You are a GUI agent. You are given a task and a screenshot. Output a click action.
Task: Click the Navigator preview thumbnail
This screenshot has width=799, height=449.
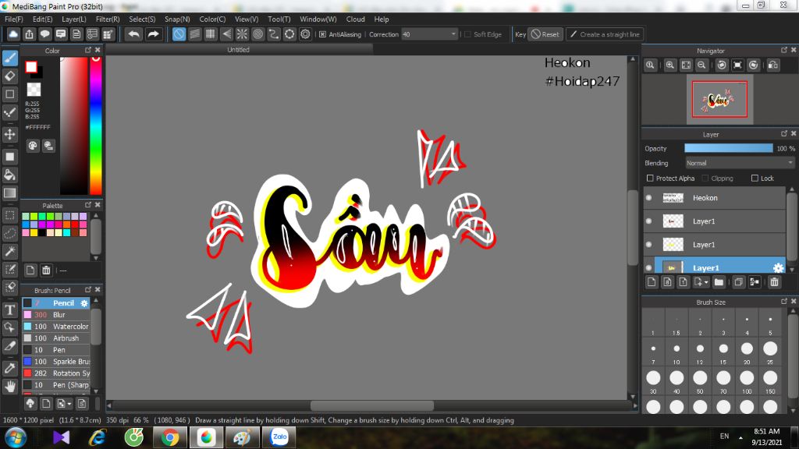(x=719, y=99)
